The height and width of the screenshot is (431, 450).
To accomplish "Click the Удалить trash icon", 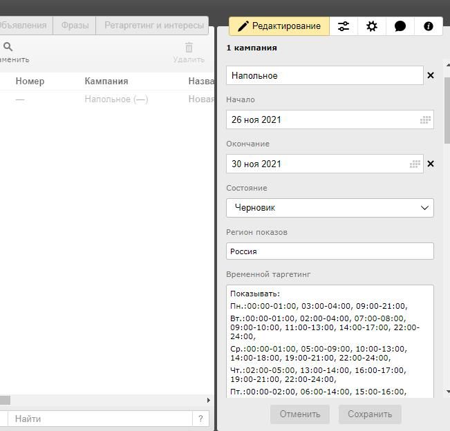I will pos(189,48).
